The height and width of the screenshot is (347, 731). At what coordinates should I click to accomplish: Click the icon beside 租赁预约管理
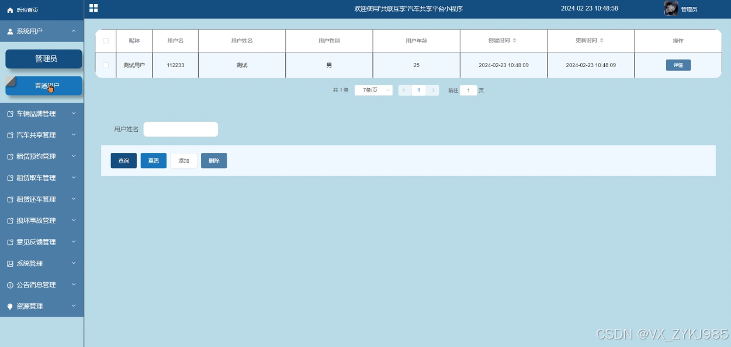pyautogui.click(x=10, y=157)
